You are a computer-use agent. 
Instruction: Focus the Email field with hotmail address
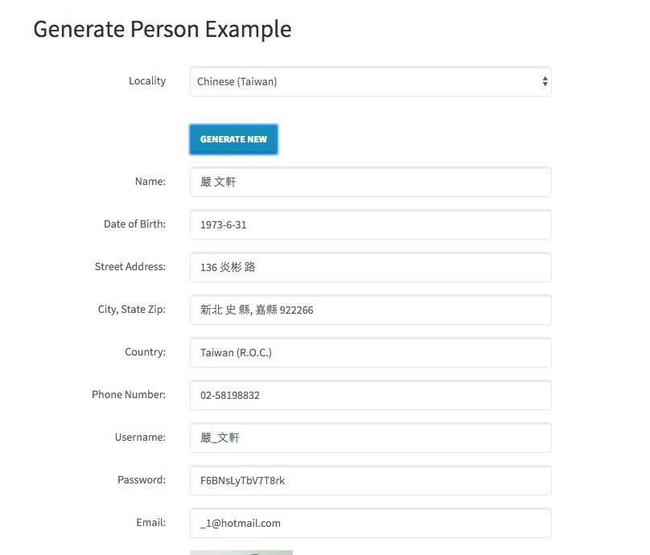pos(371,523)
